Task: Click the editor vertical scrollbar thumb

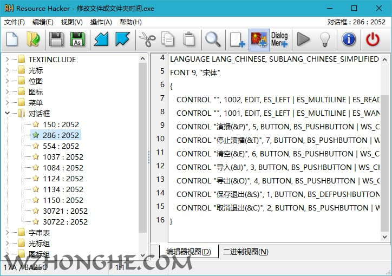Action: point(384,163)
